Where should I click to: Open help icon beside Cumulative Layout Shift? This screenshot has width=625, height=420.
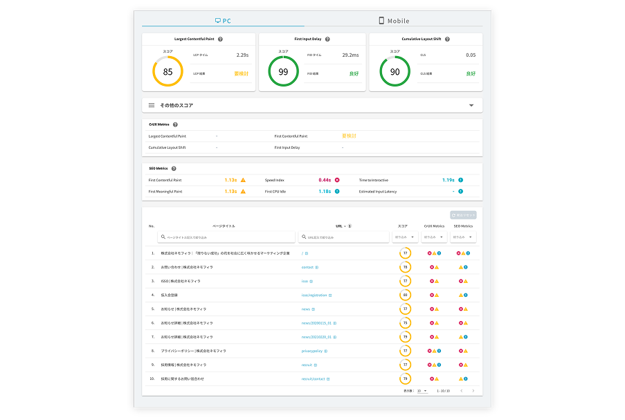[447, 39]
